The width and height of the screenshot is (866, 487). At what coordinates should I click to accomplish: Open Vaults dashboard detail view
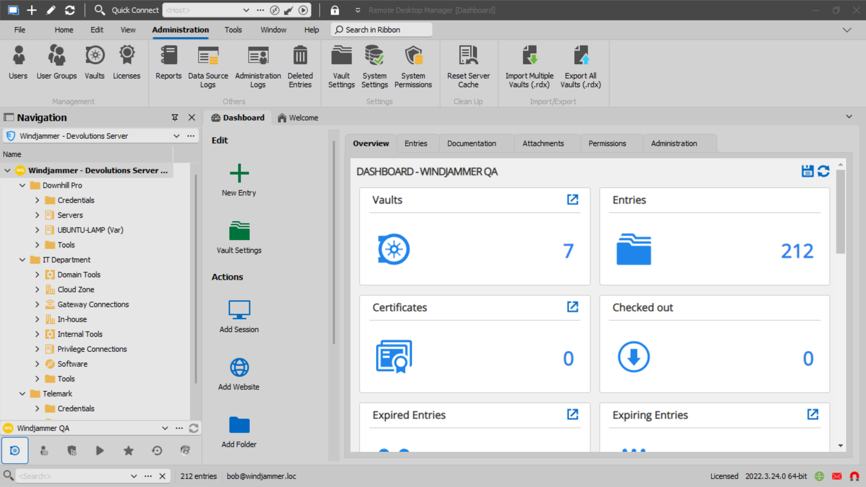tap(572, 199)
